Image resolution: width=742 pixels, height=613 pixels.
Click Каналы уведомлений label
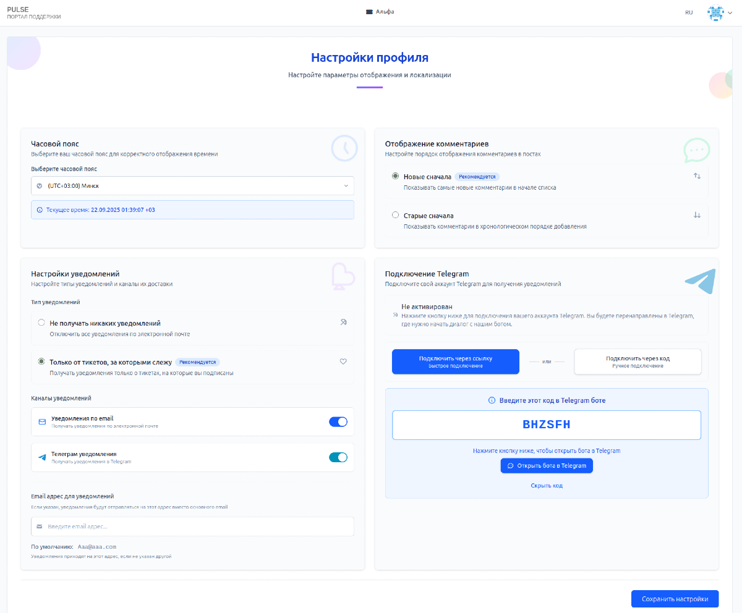pyautogui.click(x=61, y=398)
